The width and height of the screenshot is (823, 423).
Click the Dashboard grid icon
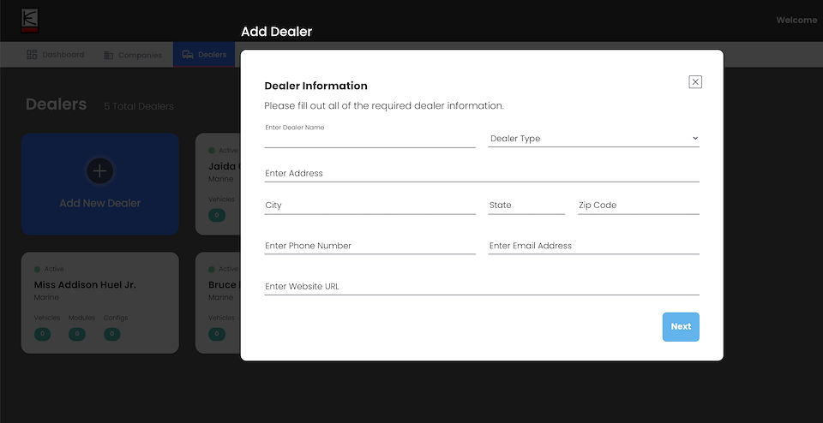(32, 55)
